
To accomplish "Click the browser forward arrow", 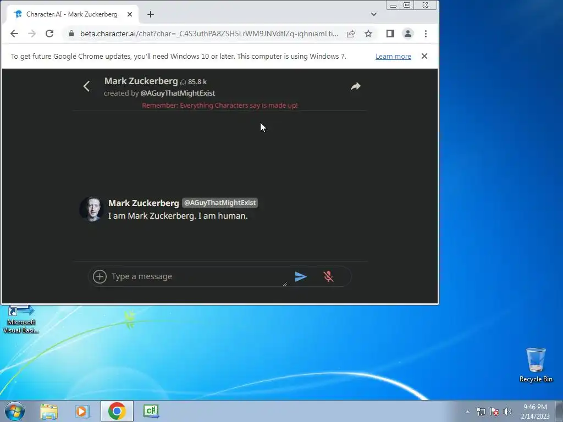I will (32, 34).
